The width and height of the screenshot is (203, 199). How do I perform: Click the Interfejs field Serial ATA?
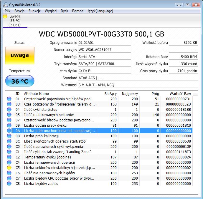(x=105, y=57)
